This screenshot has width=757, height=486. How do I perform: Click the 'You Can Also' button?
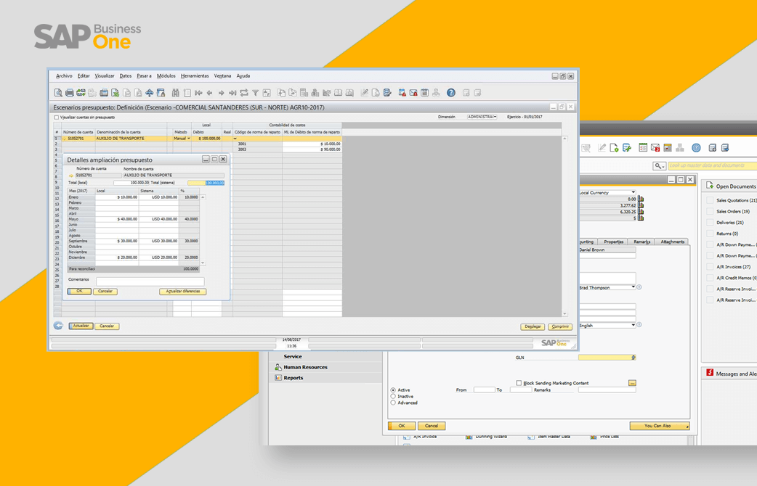[660, 426]
